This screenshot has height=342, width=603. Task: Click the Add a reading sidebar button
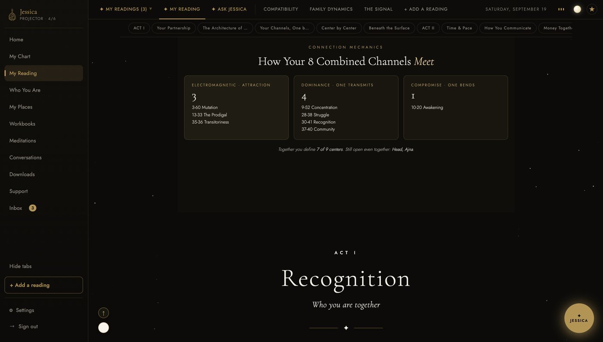click(x=44, y=285)
